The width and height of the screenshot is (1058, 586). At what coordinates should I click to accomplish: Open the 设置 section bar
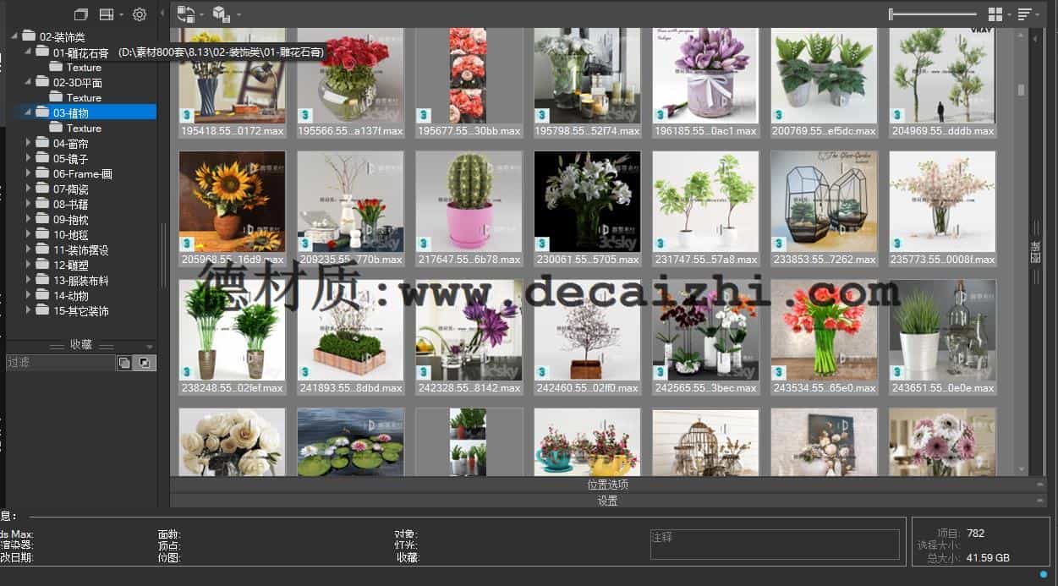(x=607, y=501)
